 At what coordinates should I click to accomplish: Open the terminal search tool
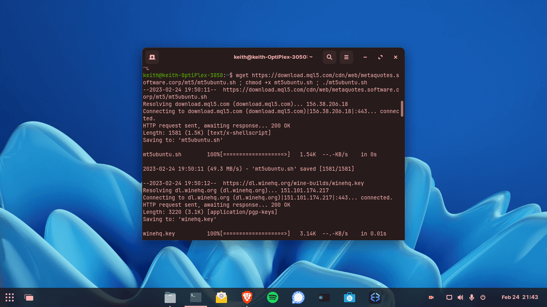(x=330, y=57)
